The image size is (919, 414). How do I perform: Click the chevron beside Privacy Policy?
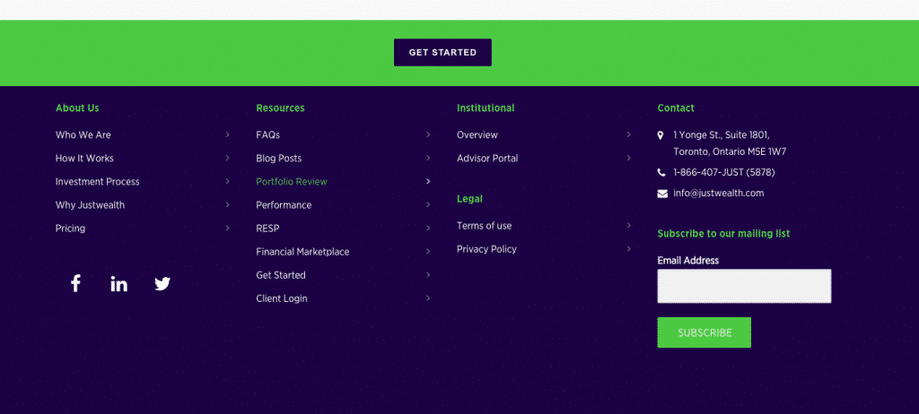click(628, 249)
